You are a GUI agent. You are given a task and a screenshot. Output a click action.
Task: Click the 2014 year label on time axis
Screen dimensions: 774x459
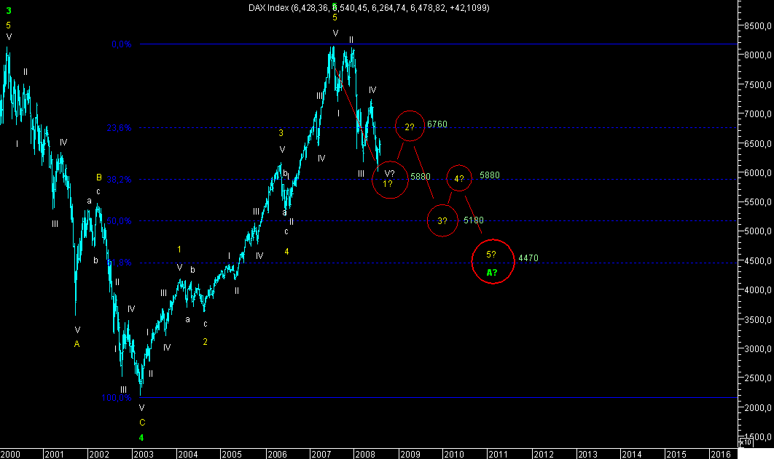(631, 454)
